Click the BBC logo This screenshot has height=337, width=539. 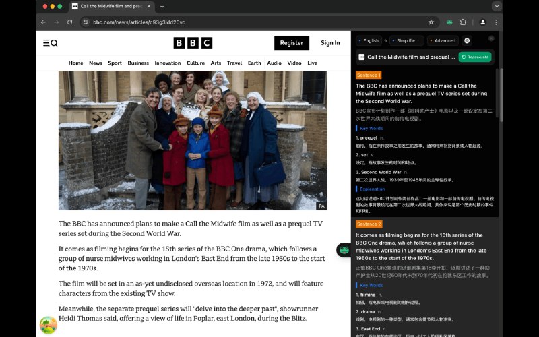(x=193, y=43)
